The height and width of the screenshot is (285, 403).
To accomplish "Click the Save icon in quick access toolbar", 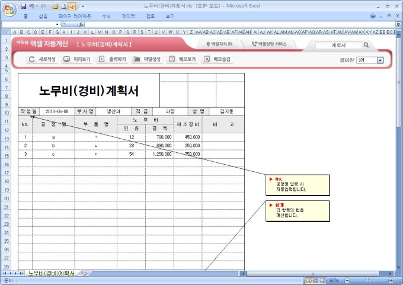I will [23, 6].
